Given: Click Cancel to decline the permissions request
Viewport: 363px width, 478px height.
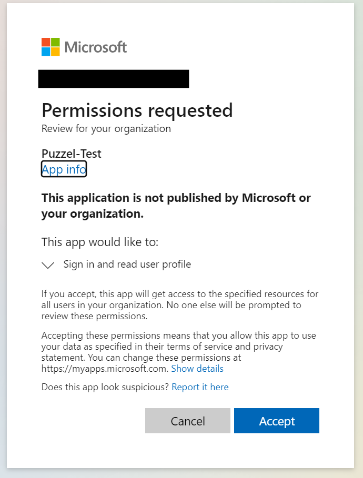Looking at the screenshot, I should [188, 421].
